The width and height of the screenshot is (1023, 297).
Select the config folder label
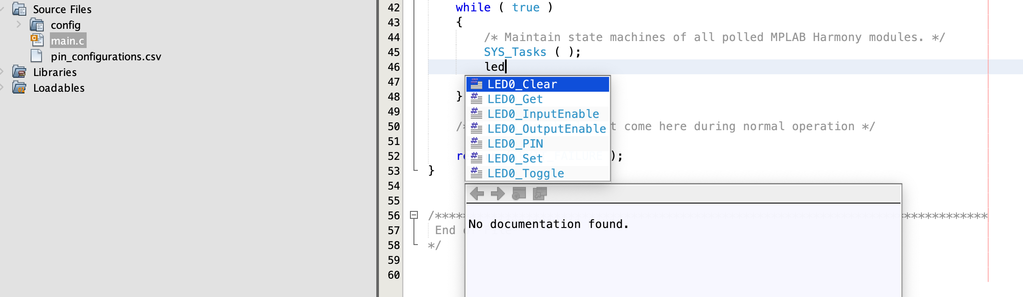[66, 25]
